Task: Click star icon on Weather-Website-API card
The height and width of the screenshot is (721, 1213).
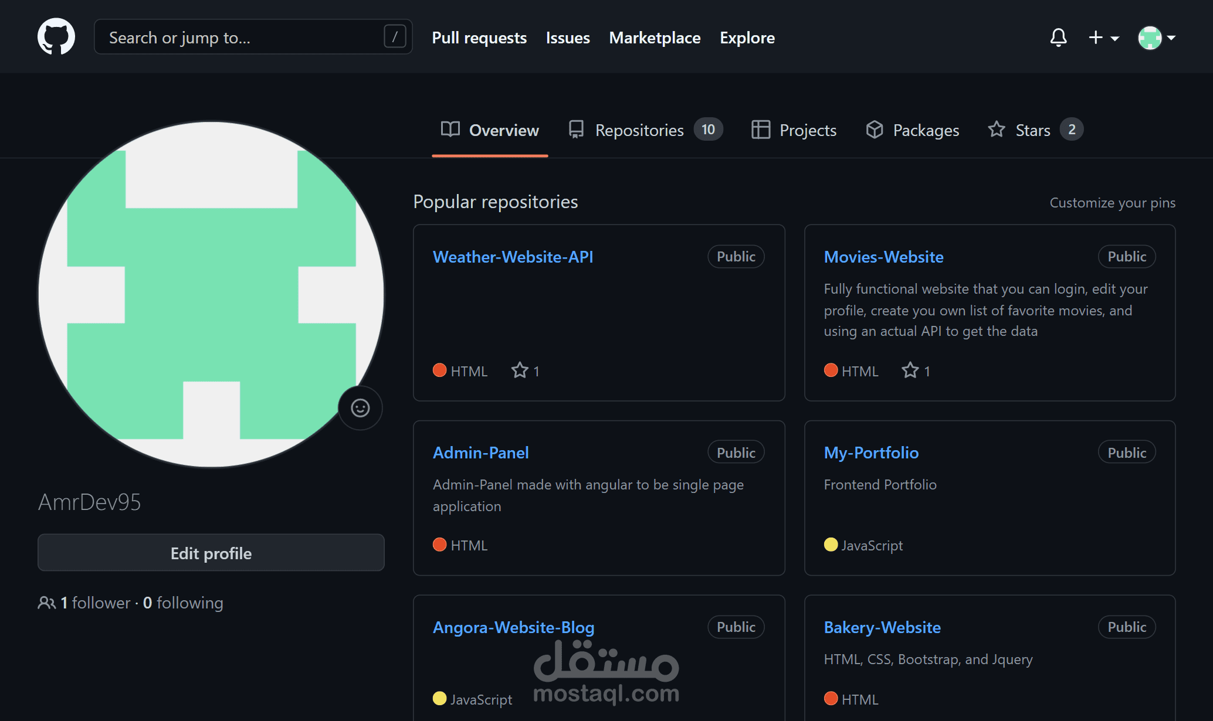Action: click(520, 370)
